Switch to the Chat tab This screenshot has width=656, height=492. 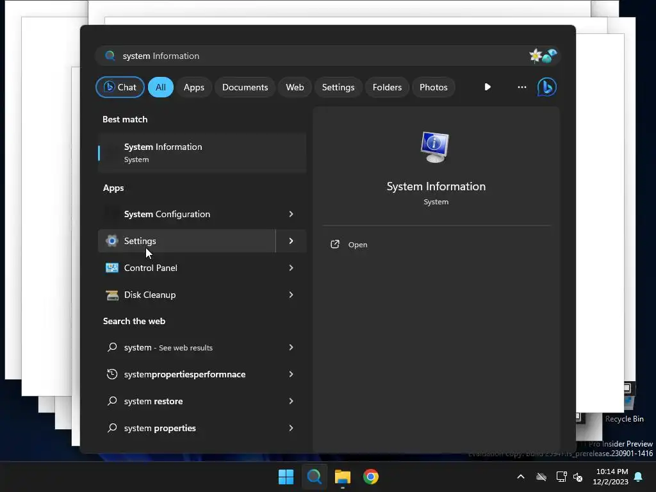pos(120,87)
